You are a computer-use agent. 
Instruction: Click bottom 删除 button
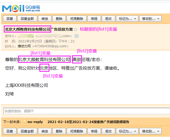[59, 131]
